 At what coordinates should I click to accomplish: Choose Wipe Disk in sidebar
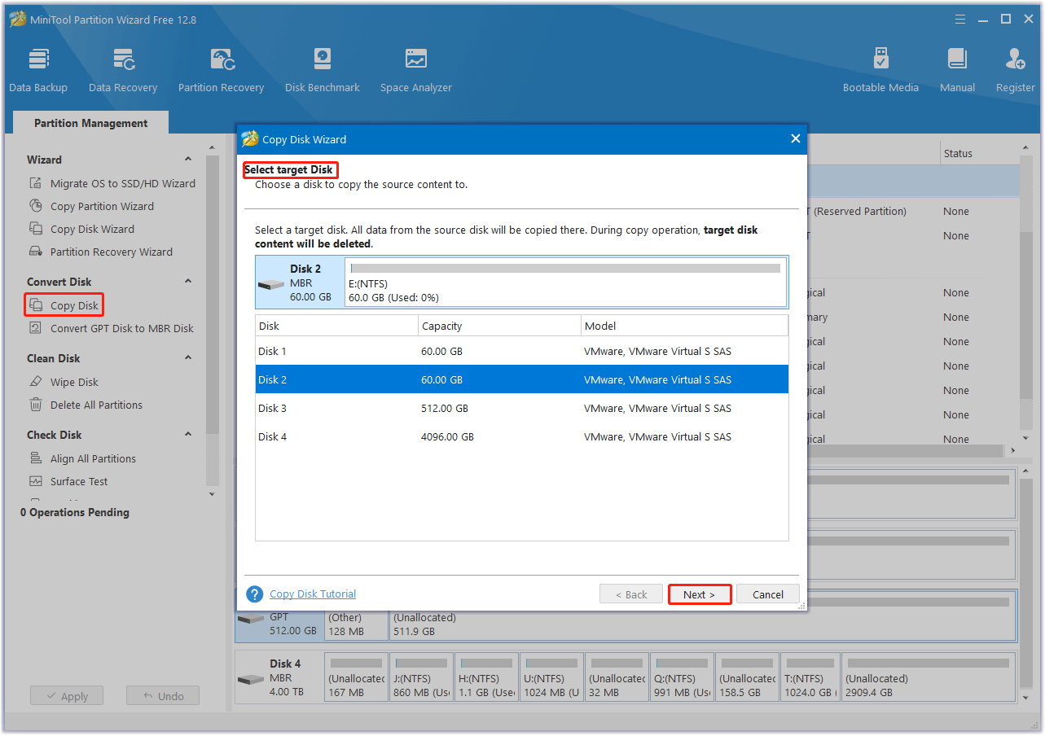click(74, 382)
